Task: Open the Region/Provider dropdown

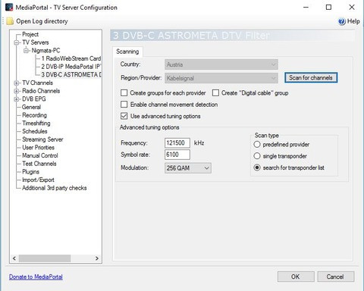Action: click(221, 78)
